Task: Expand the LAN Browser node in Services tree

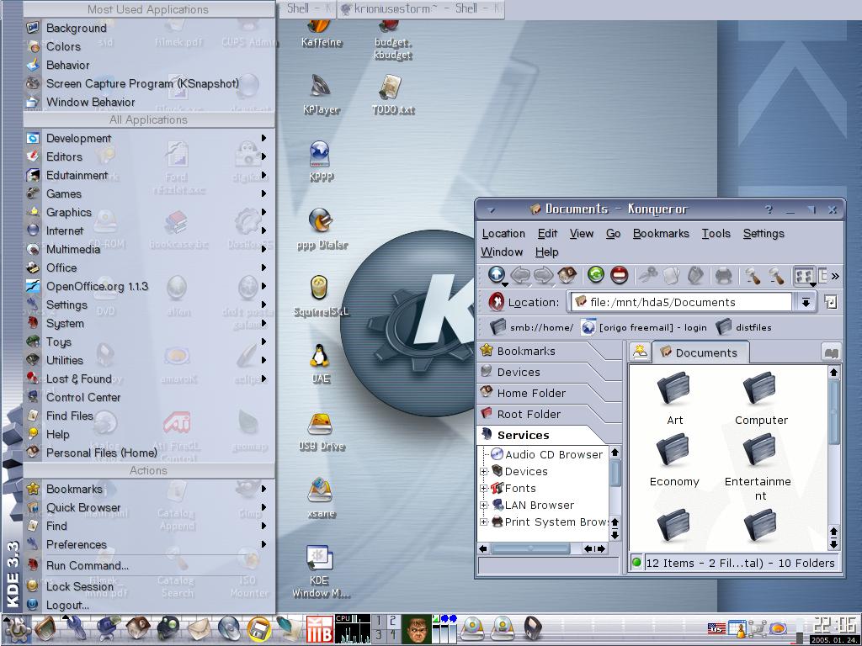Action: [x=483, y=506]
